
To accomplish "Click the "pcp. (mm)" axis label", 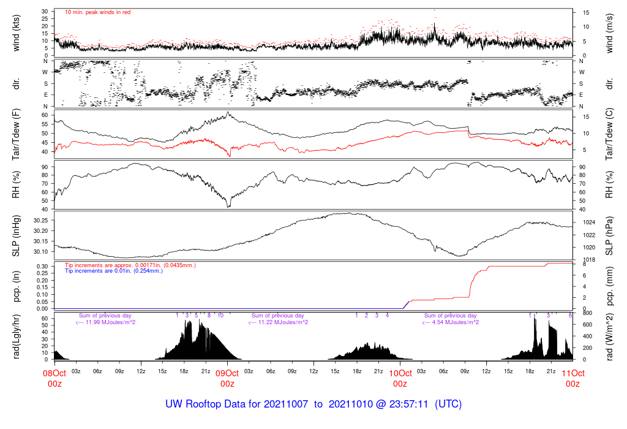I will pos(610,287).
